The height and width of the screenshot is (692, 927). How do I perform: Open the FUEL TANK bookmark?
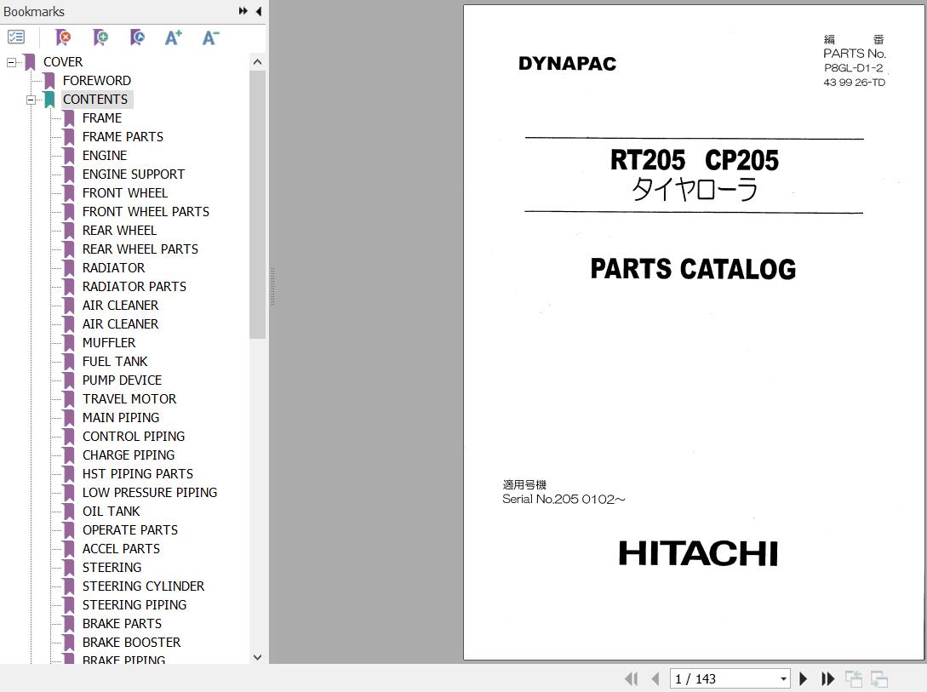pos(115,362)
